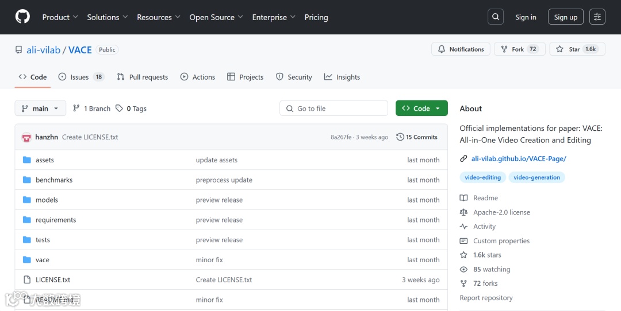
Task: Open the 'update assets' commit message
Action: [x=217, y=160]
